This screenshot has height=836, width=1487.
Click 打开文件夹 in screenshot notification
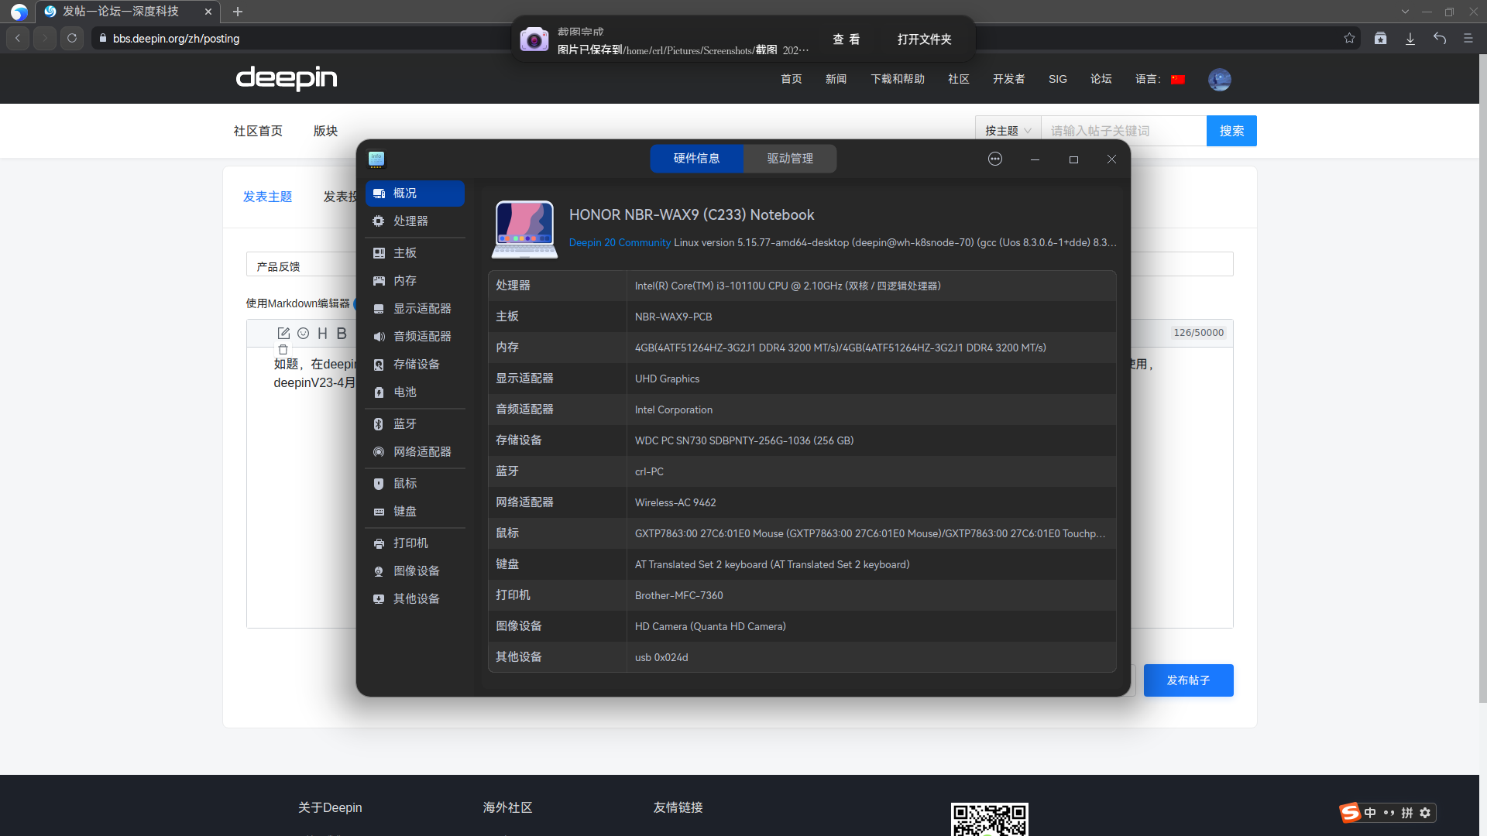(x=924, y=39)
